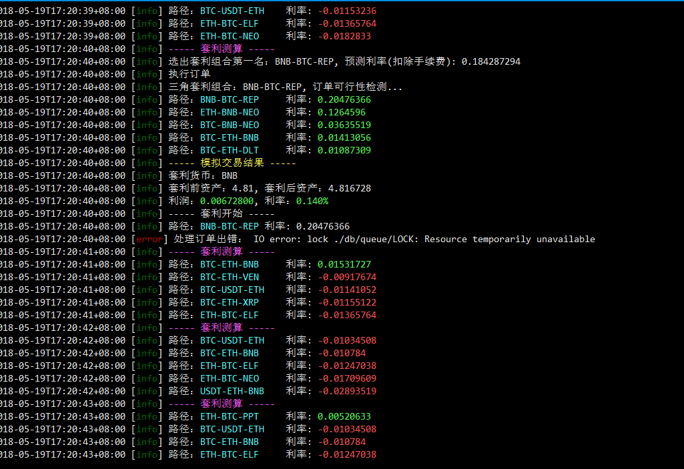
Task: Click the BTC-ETH-DLT path name
Action: (x=230, y=150)
